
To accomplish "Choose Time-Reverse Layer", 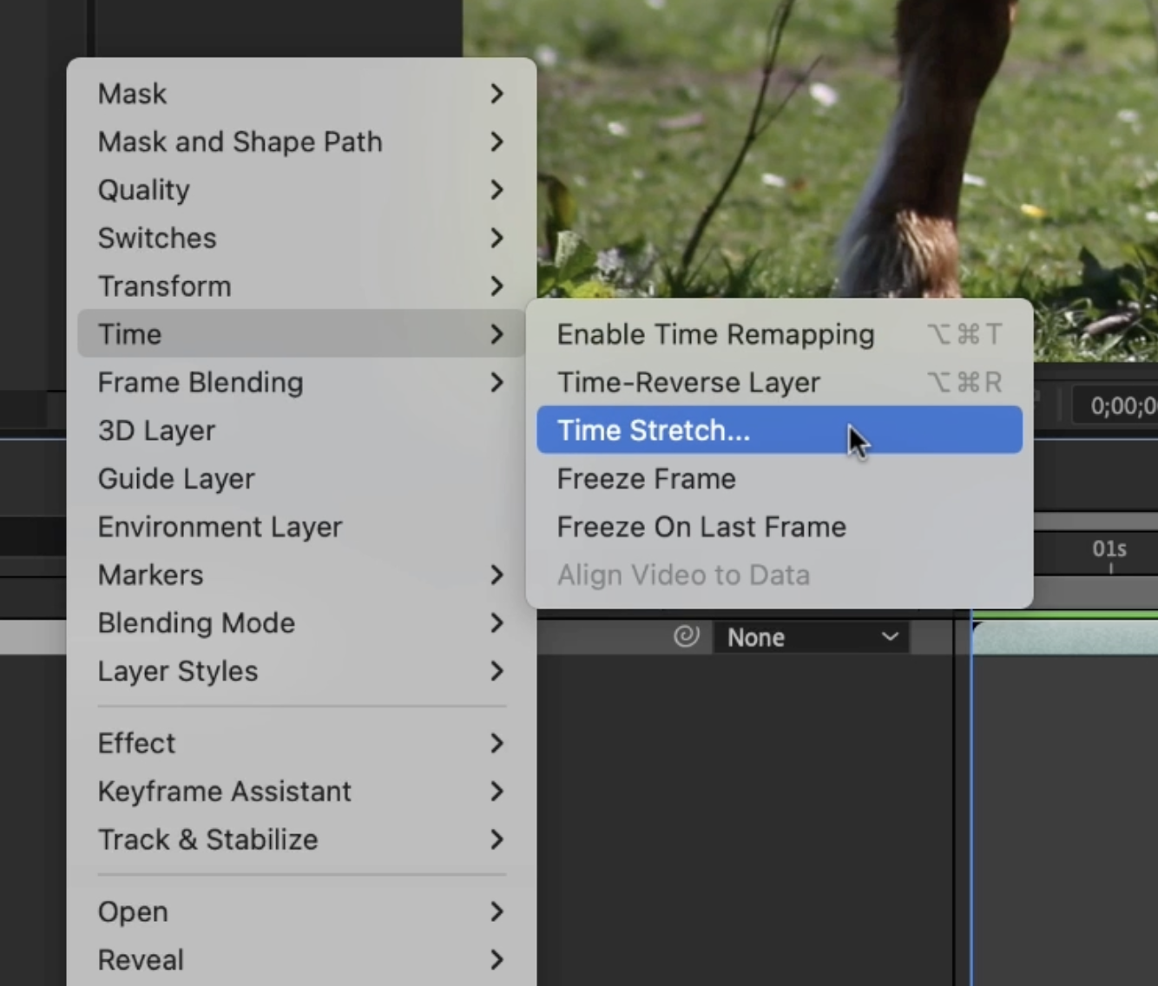I will (x=780, y=383).
